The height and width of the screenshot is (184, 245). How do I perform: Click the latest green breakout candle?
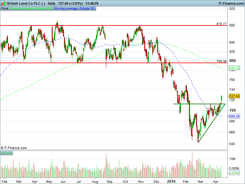click(221, 98)
